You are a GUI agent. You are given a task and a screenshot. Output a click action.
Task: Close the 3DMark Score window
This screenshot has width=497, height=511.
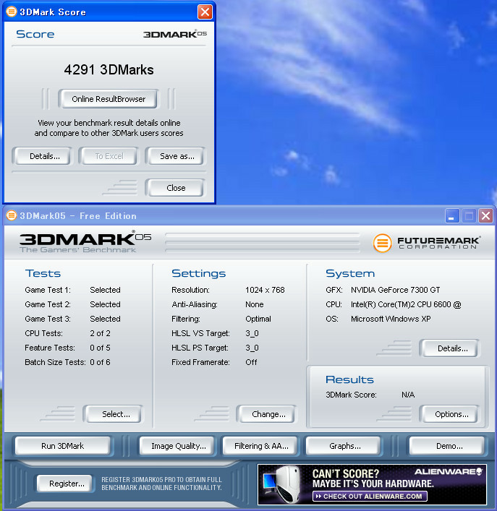point(205,12)
